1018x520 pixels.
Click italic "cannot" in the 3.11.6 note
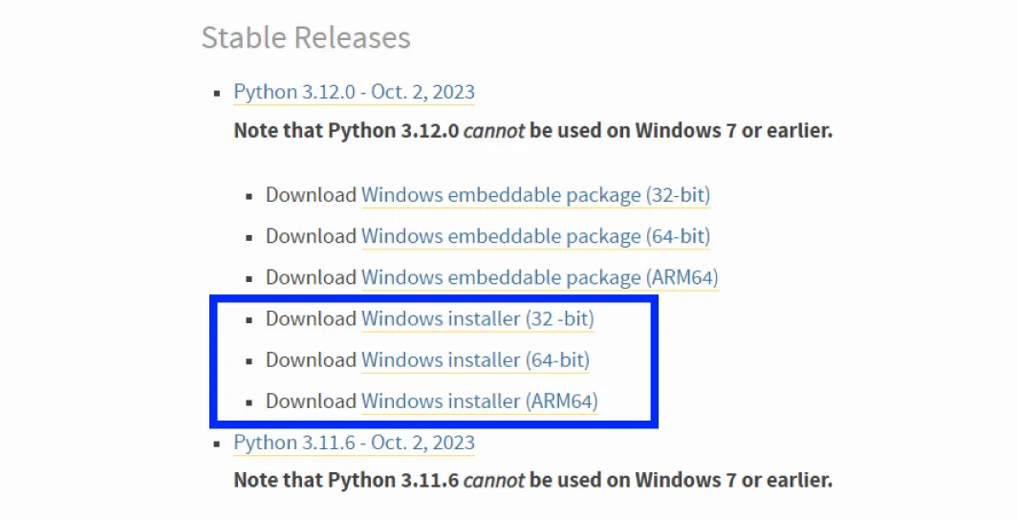click(x=493, y=480)
